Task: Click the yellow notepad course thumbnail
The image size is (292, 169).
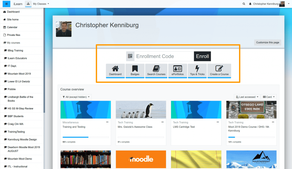Action: 196,159
